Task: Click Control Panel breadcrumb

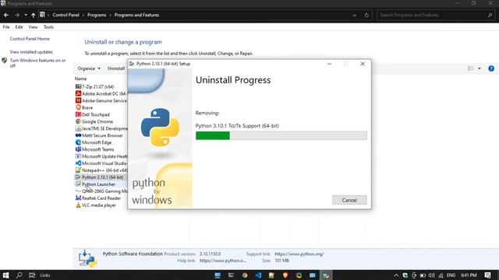Action: [65, 15]
